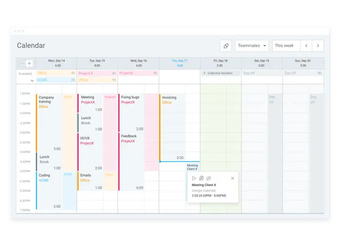Image resolution: width=341 pixels, height=246 pixels.
Task: Go to the previous week
Action: 306,46
